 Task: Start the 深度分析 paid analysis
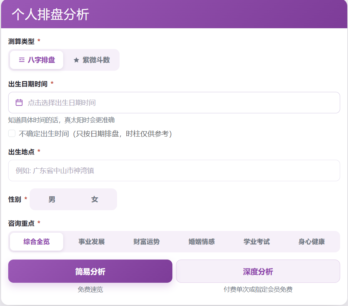[258, 271]
